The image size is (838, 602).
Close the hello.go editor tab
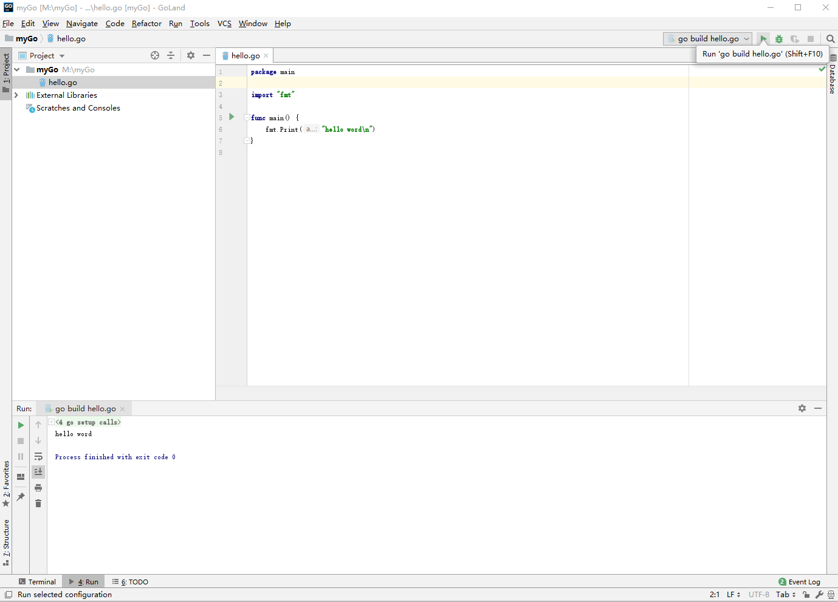266,56
